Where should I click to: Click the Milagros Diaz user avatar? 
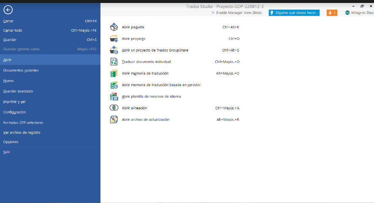[x=347, y=13]
